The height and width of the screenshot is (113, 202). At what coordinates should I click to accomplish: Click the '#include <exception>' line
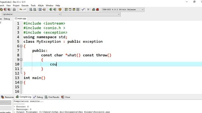tap(45, 32)
